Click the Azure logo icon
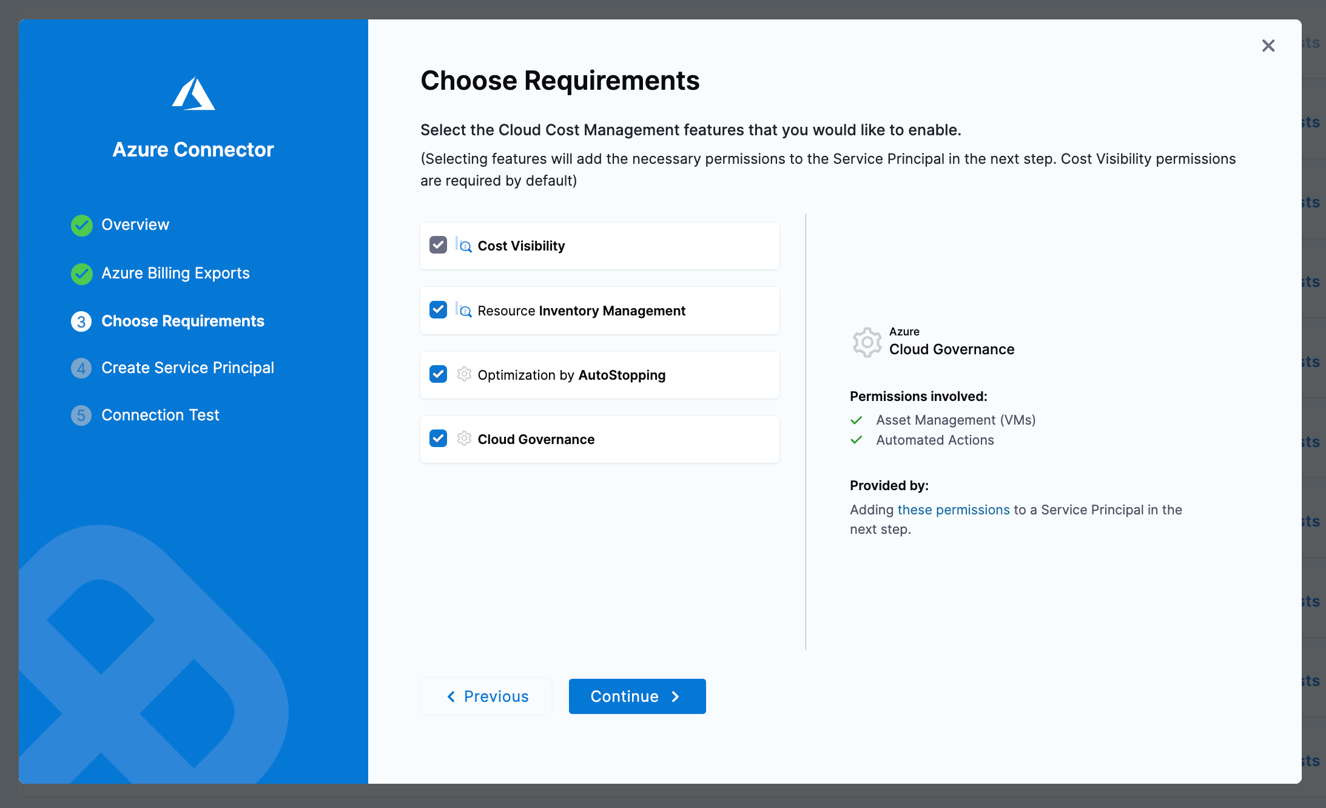 tap(193, 93)
